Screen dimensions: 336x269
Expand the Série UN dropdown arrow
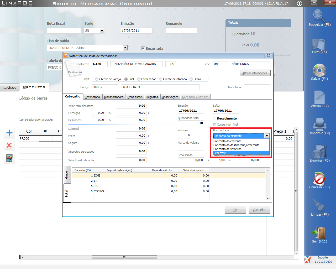[102, 31]
